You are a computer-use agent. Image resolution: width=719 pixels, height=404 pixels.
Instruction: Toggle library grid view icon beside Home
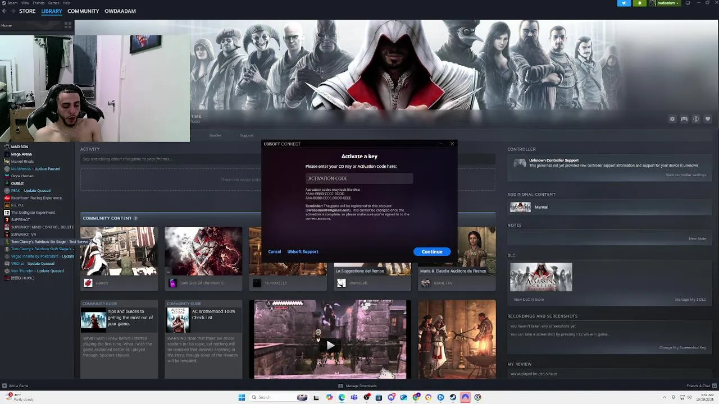coord(68,25)
